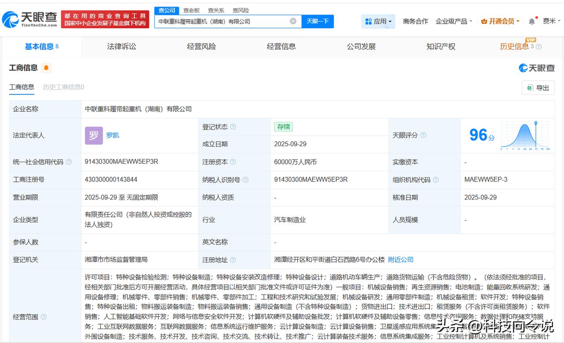Click the 96分 score value
The image size is (564, 343).
pos(482,135)
